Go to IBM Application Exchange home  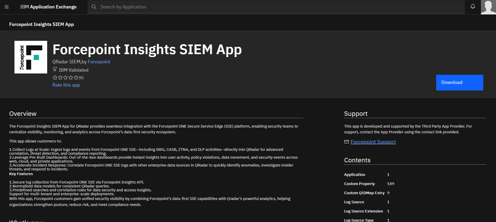[48, 7]
